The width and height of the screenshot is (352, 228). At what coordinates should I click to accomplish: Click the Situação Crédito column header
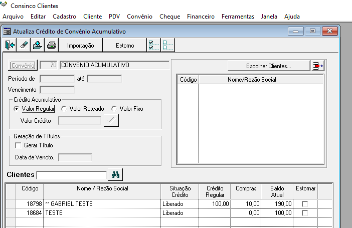180,191
